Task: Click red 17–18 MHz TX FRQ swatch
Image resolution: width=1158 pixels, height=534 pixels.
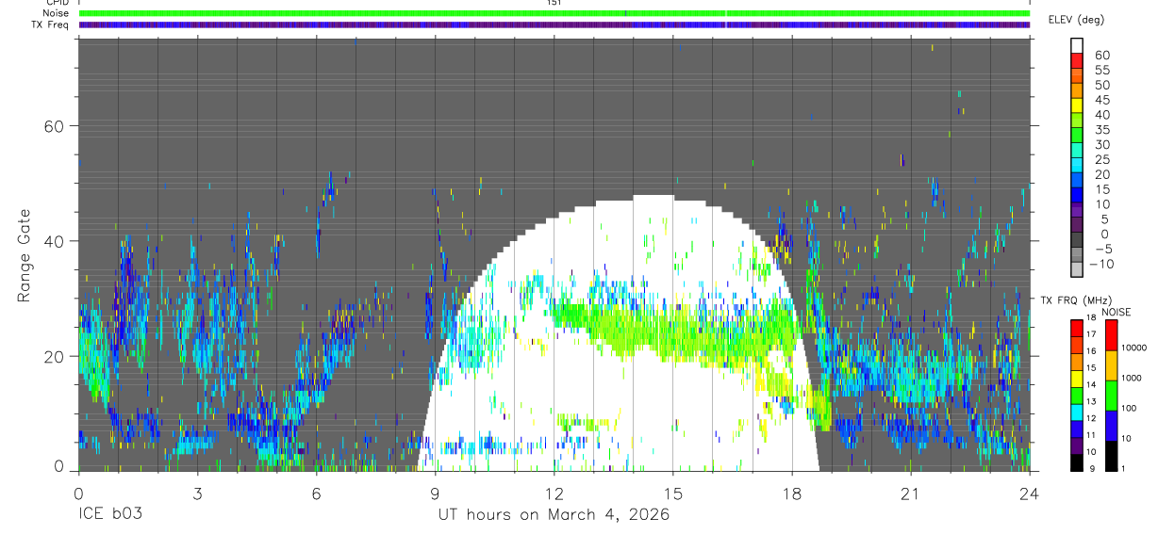Action: (1077, 327)
